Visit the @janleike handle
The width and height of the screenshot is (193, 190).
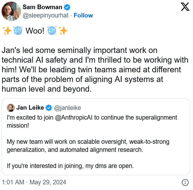(x=68, y=108)
